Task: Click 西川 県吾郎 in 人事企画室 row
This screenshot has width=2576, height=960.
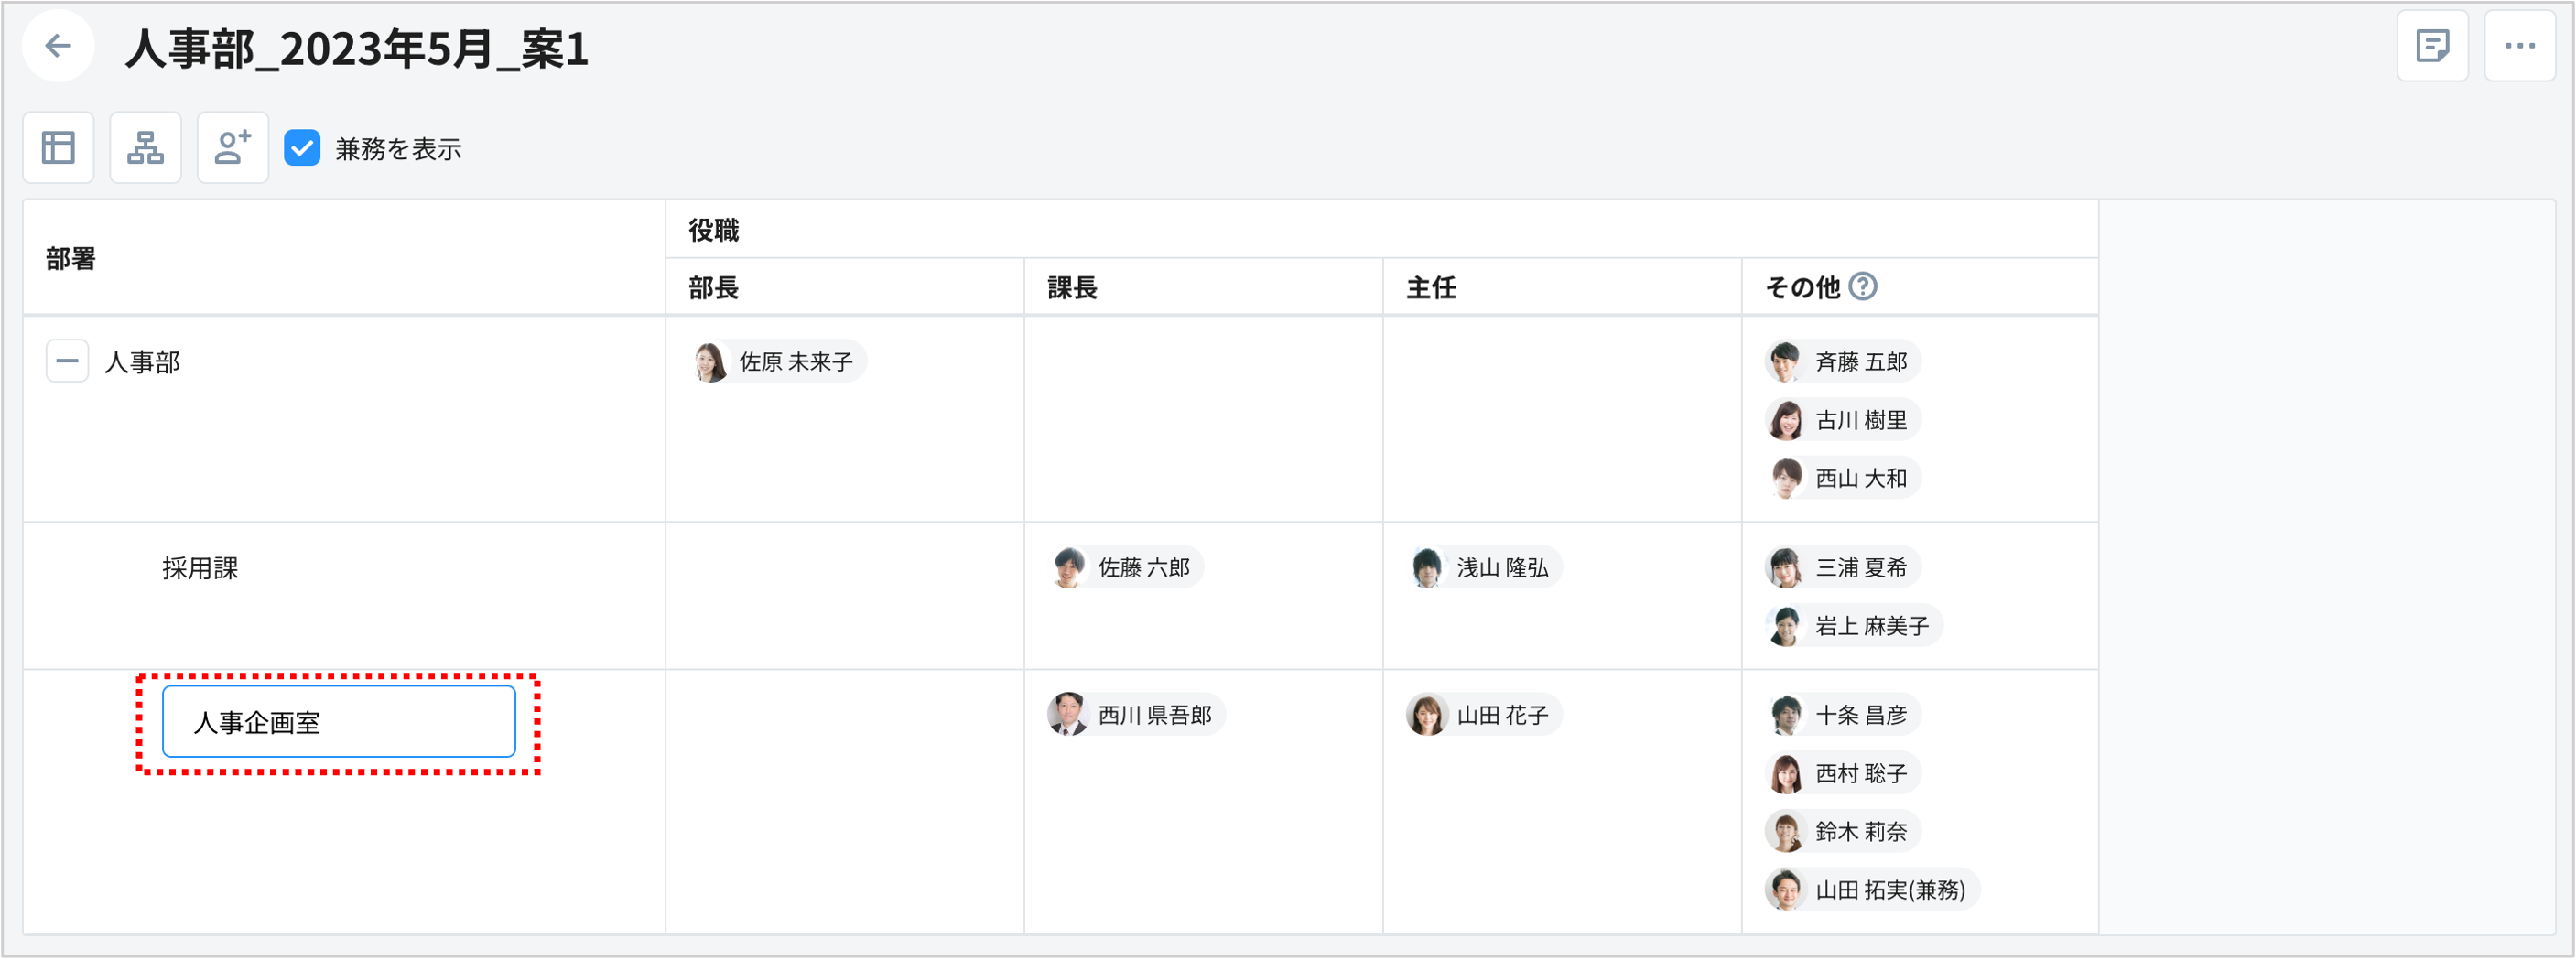Action: point(1135,714)
